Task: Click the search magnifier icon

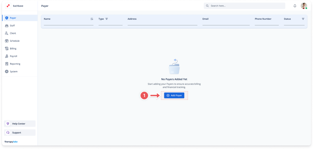Action: [x=207, y=6]
